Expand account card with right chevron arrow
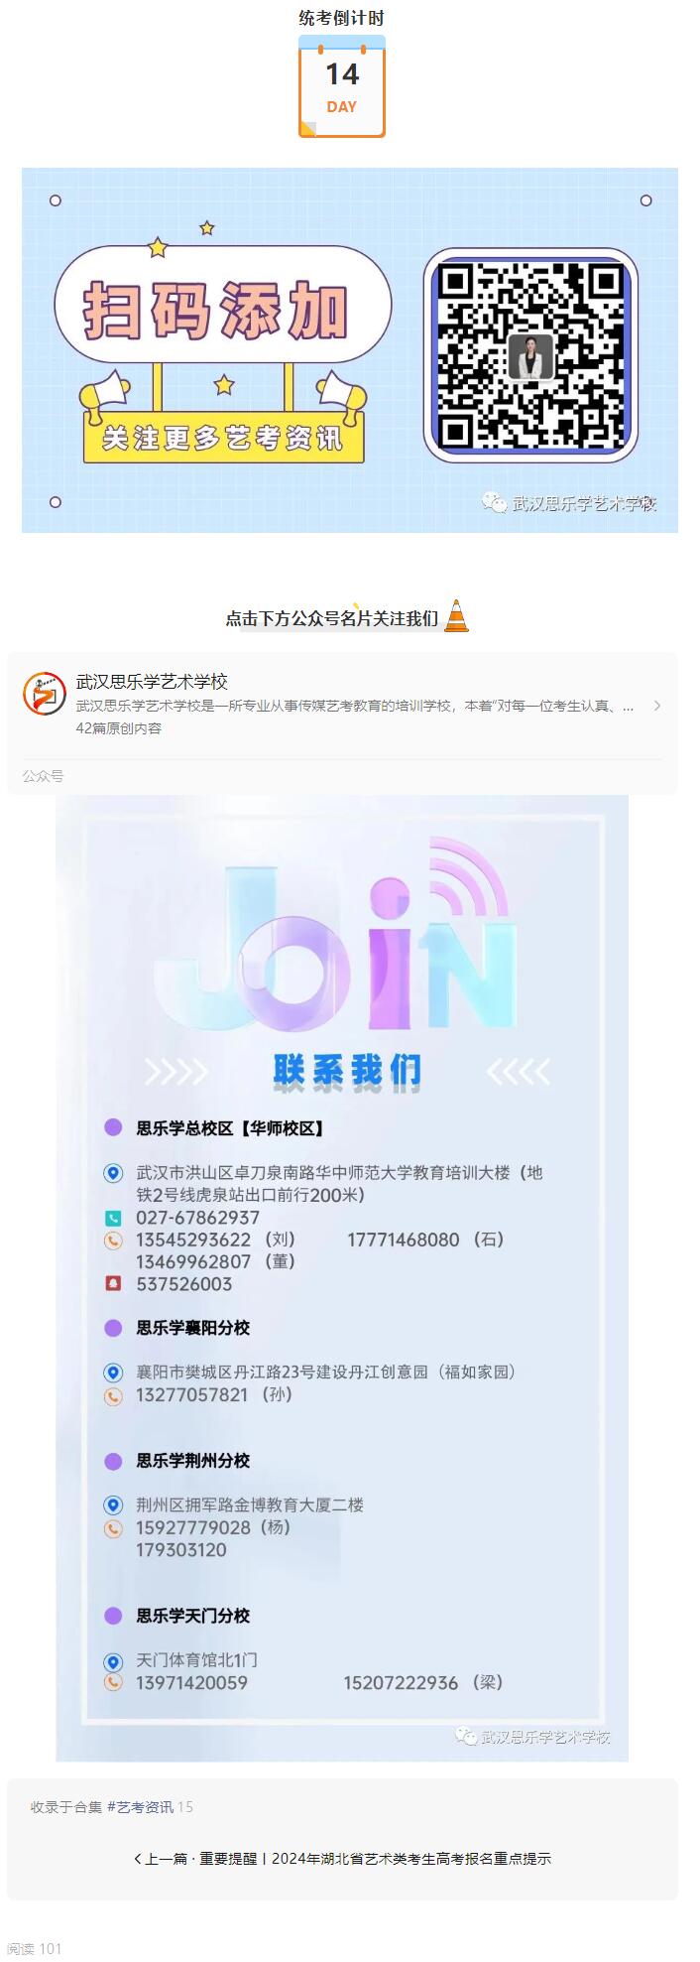This screenshot has width=700, height=1962. tap(656, 706)
